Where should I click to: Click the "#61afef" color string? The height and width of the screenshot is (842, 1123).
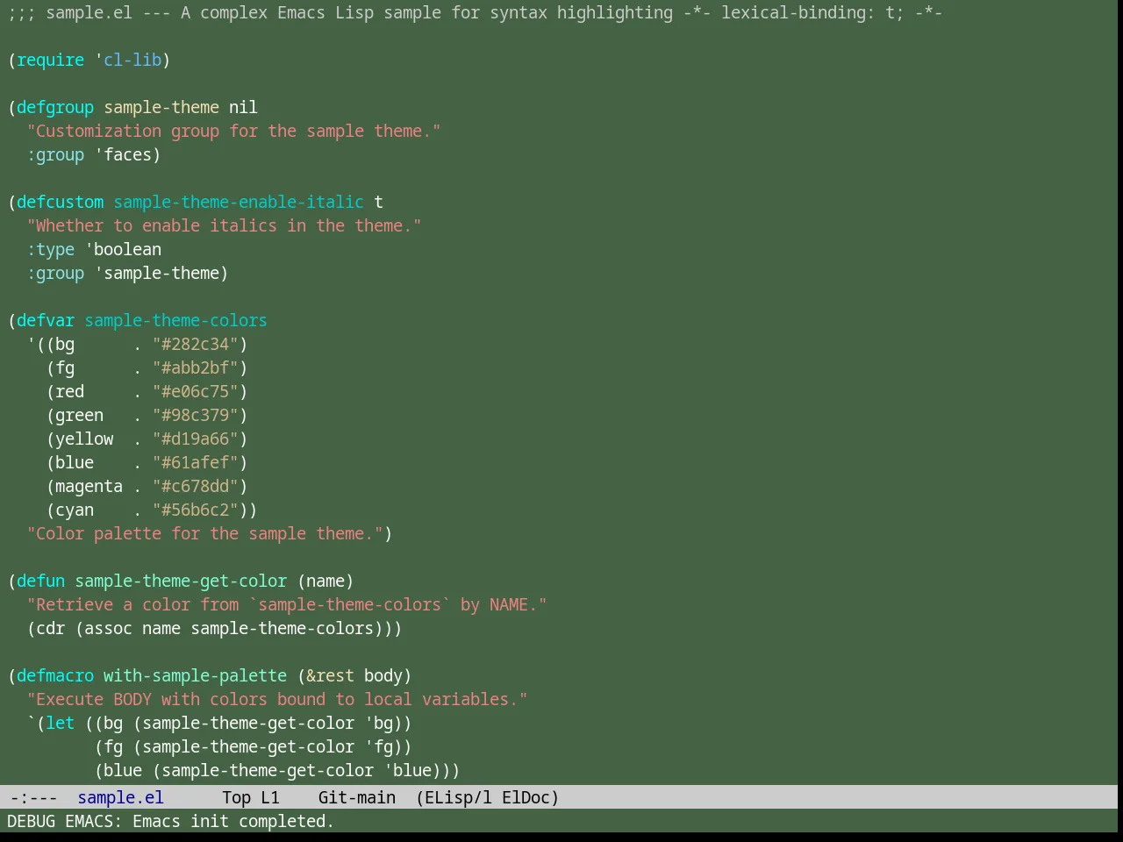[x=196, y=462]
